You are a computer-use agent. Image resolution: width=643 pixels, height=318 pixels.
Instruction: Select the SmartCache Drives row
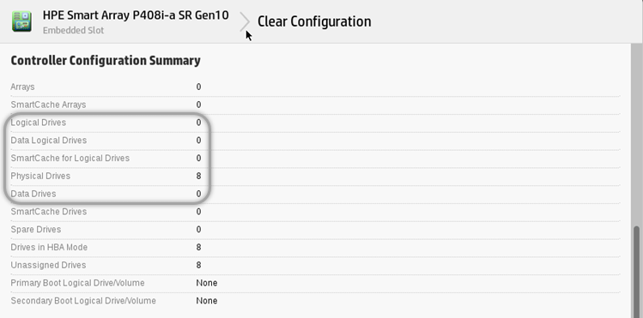[x=315, y=212]
